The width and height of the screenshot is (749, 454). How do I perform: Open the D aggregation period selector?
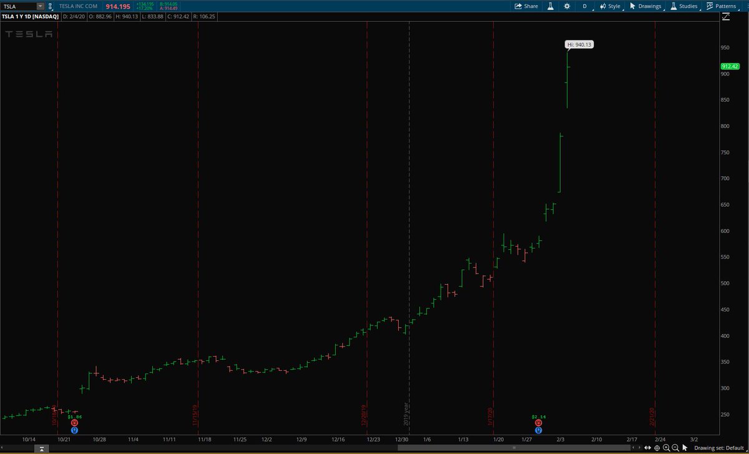coord(585,6)
